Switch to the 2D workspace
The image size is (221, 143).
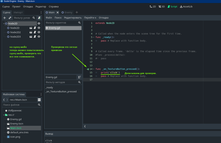pyautogui.click(x=152, y=6)
